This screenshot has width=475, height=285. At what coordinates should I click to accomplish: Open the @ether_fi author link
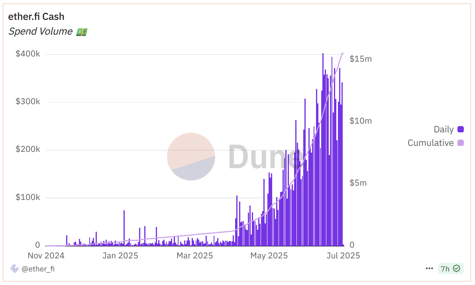tap(38, 269)
